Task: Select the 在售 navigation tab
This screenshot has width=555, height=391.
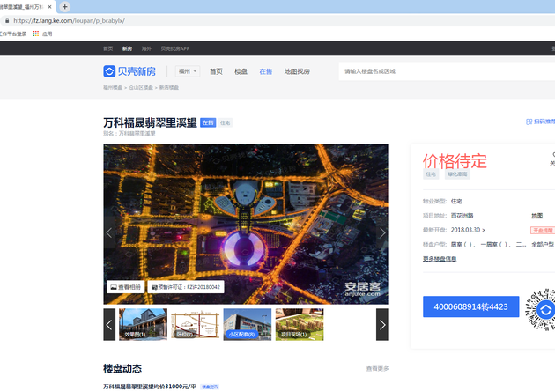Action: [x=265, y=71]
